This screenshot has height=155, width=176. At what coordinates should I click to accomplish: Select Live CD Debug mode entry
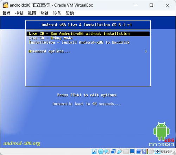51,38
